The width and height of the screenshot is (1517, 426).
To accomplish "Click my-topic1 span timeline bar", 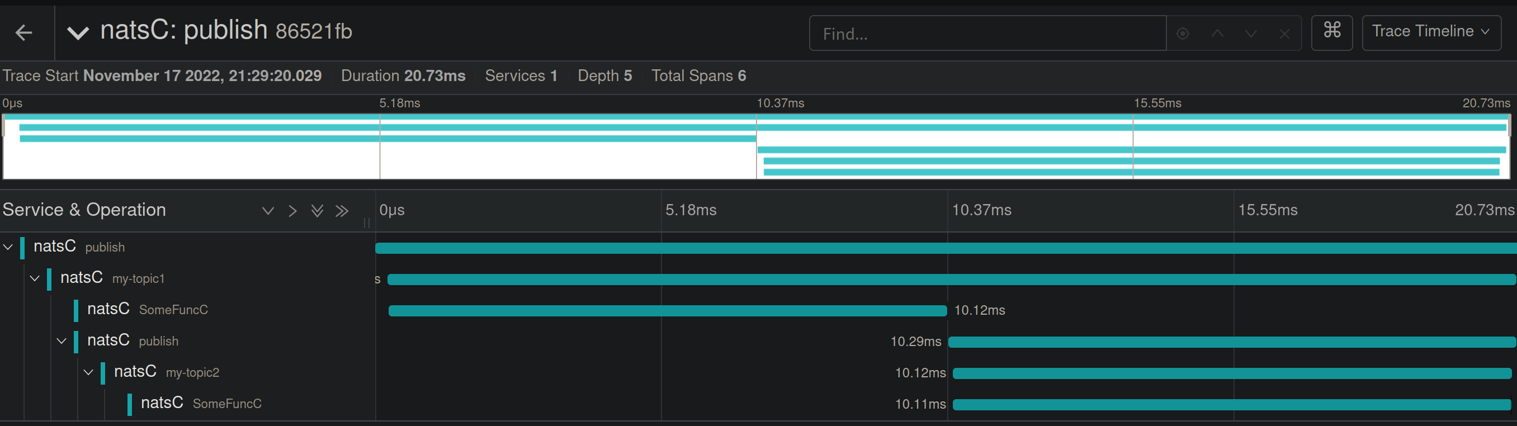I will coord(952,280).
